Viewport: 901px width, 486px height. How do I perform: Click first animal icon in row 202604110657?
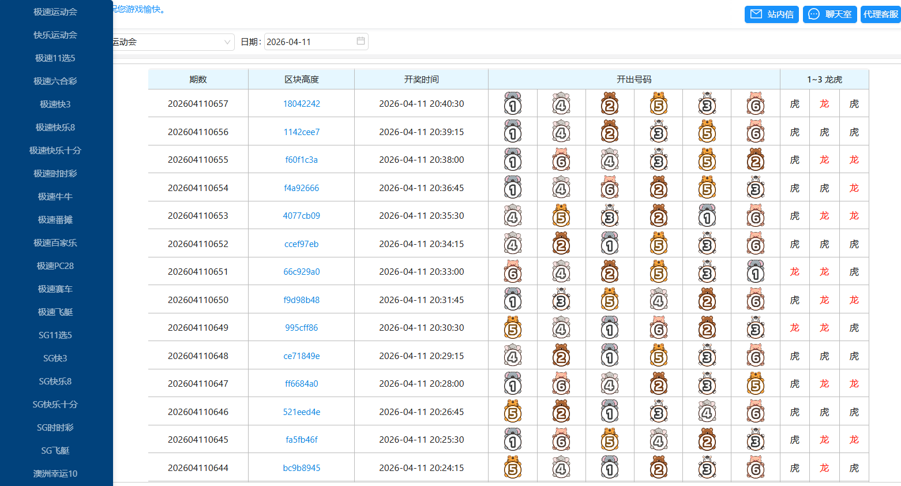pyautogui.click(x=512, y=104)
